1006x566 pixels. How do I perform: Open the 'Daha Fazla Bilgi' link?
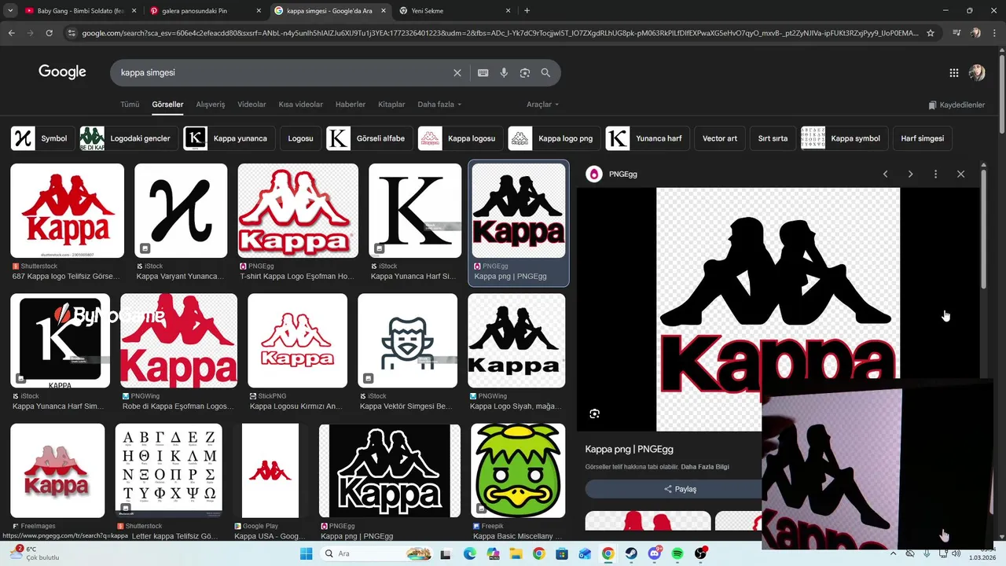[x=705, y=467]
